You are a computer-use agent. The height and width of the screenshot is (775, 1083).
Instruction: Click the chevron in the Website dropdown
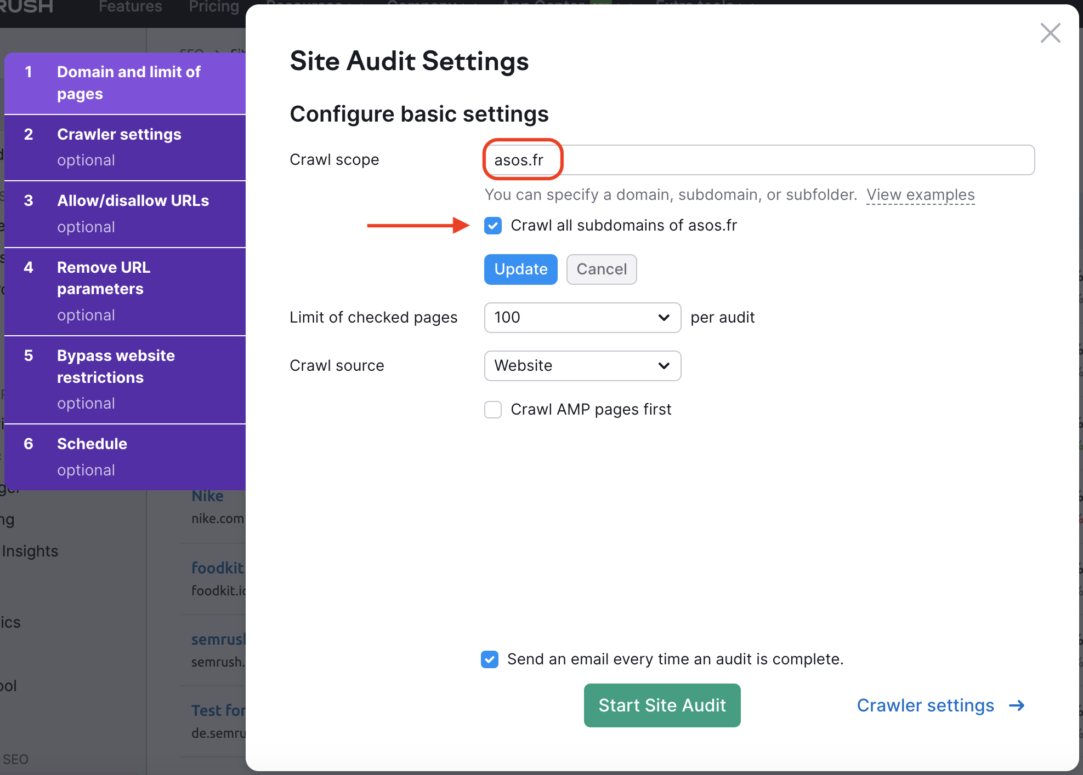[664, 366]
